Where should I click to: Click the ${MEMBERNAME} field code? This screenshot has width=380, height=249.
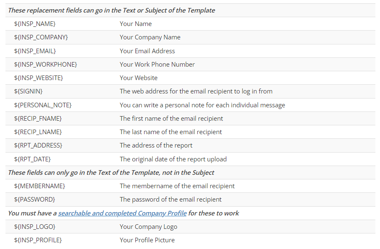[40, 186]
